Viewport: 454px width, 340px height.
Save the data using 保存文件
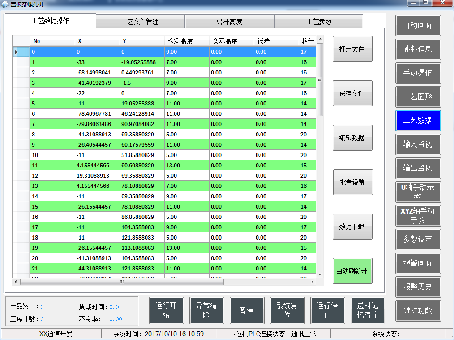(352, 93)
